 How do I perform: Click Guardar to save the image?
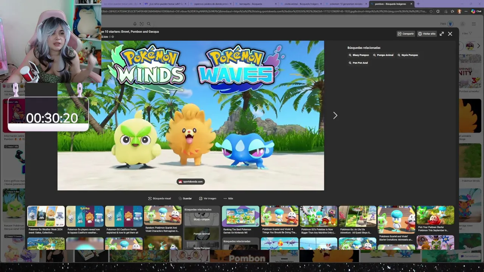(185, 198)
